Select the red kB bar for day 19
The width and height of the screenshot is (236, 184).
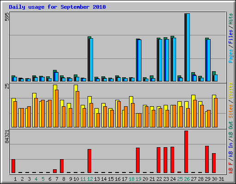pyautogui.click(x=138, y=161)
